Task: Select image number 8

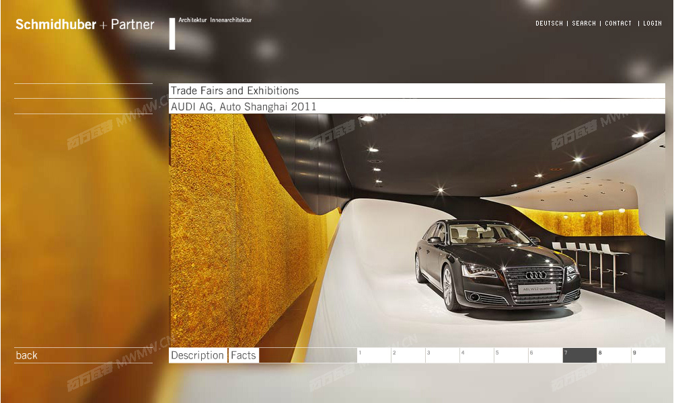Action: (x=614, y=355)
